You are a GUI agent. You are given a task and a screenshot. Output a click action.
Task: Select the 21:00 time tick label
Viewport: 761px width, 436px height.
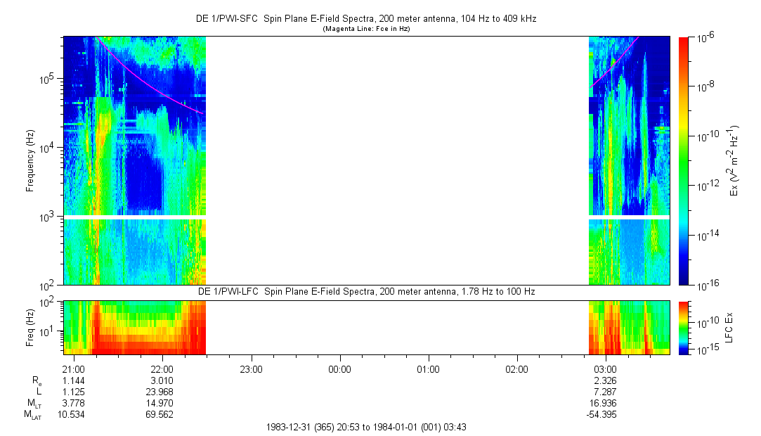73,369
